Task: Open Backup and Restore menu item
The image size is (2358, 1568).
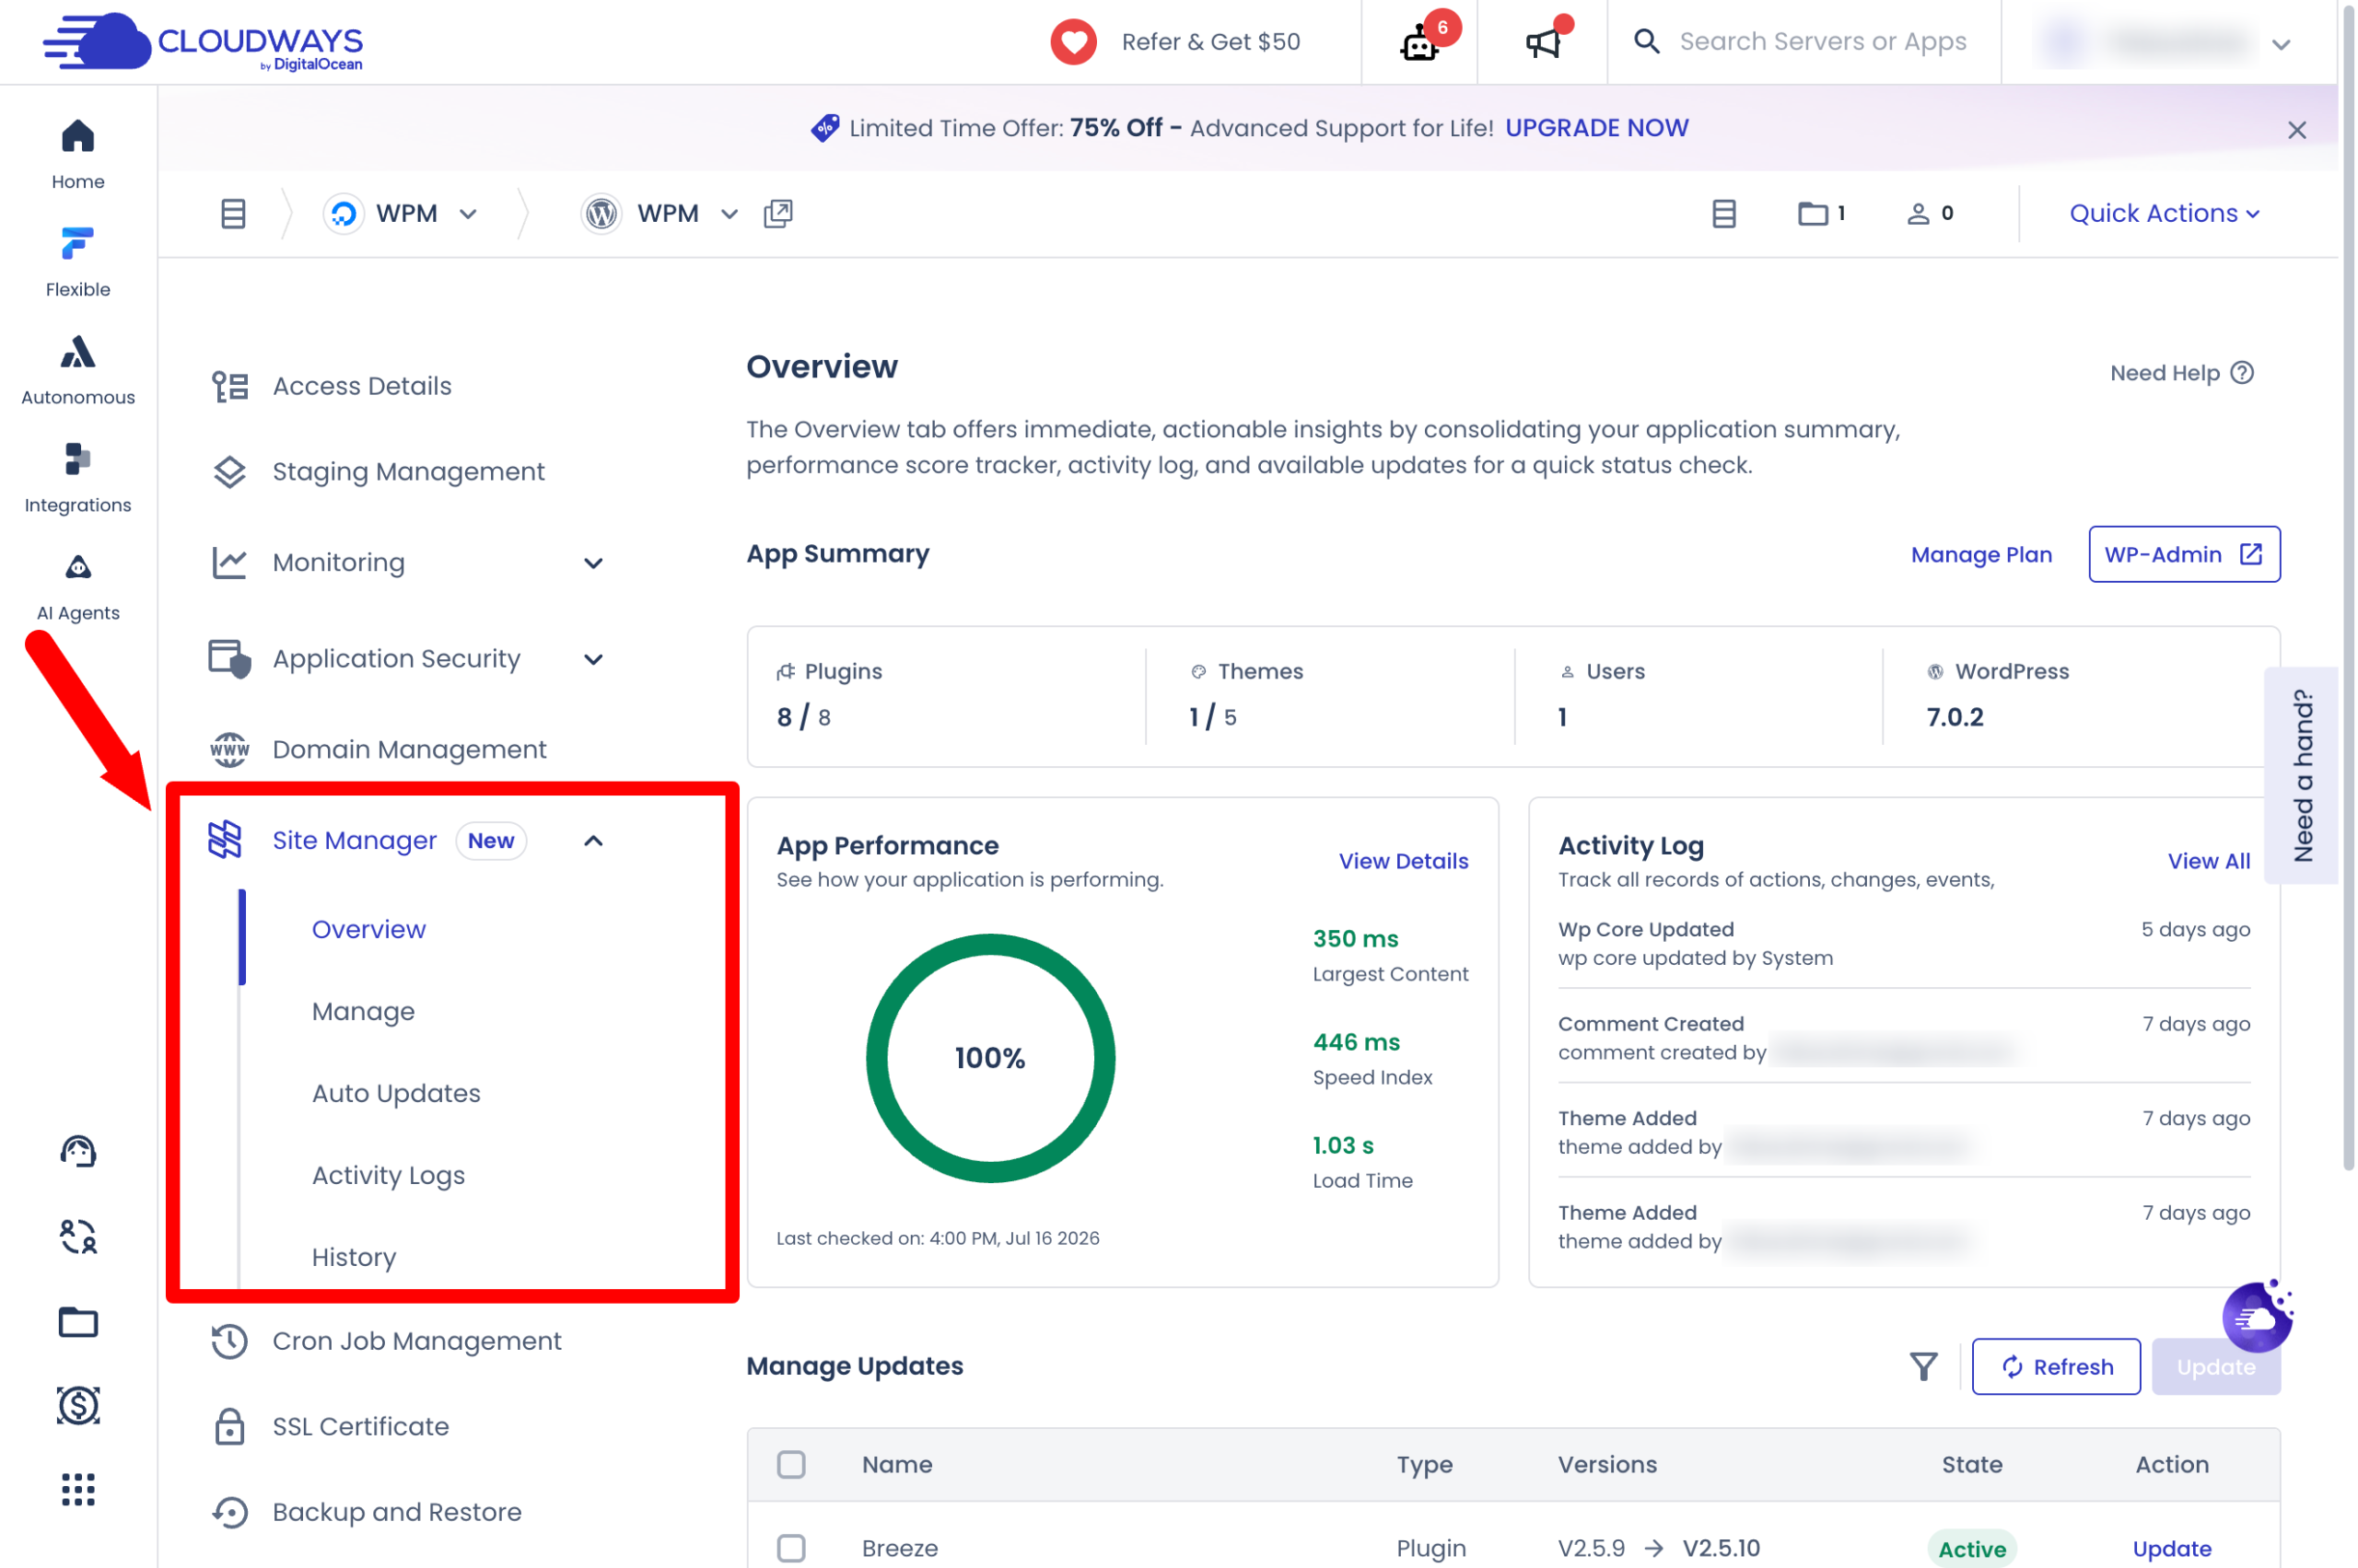Action: pos(397,1512)
